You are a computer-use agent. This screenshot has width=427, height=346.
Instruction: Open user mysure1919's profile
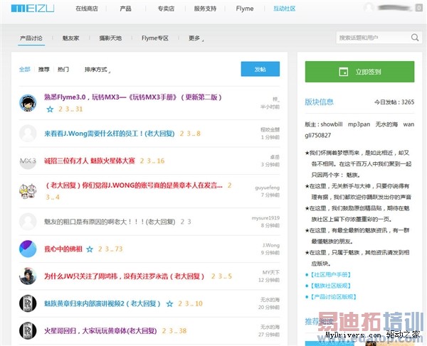tap(265, 218)
